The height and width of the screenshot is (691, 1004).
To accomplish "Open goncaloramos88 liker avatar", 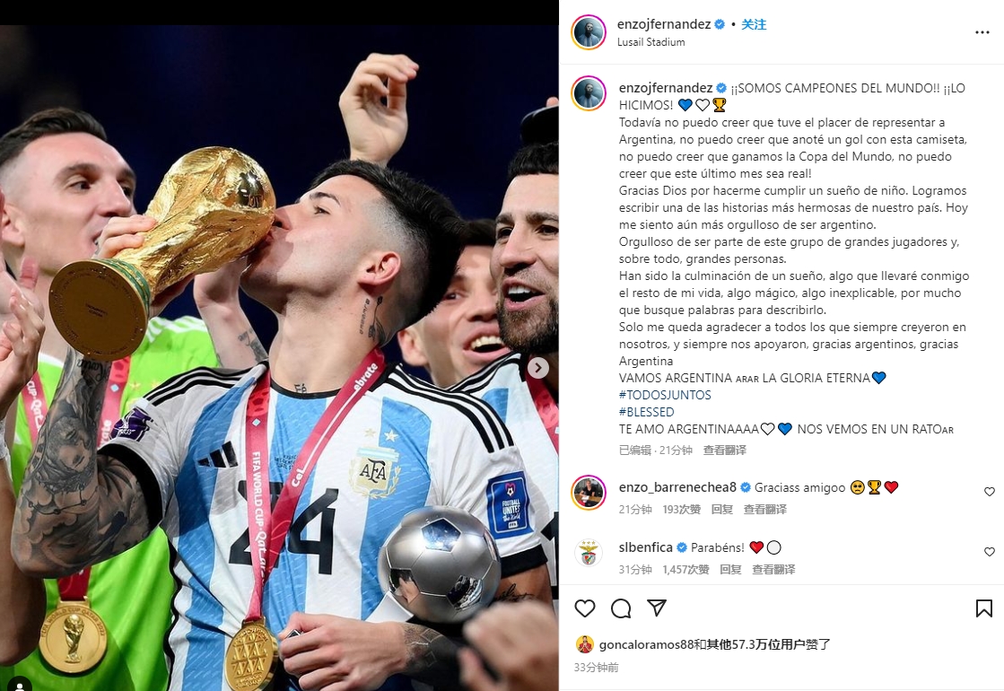I will click(584, 644).
